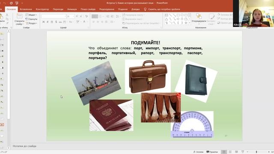The image size is (274, 154).
Task: Switch to the Показ слайдів tab
Action: tap(88, 9)
